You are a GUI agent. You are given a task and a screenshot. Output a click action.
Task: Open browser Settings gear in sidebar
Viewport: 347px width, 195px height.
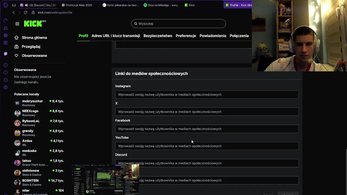6,87
